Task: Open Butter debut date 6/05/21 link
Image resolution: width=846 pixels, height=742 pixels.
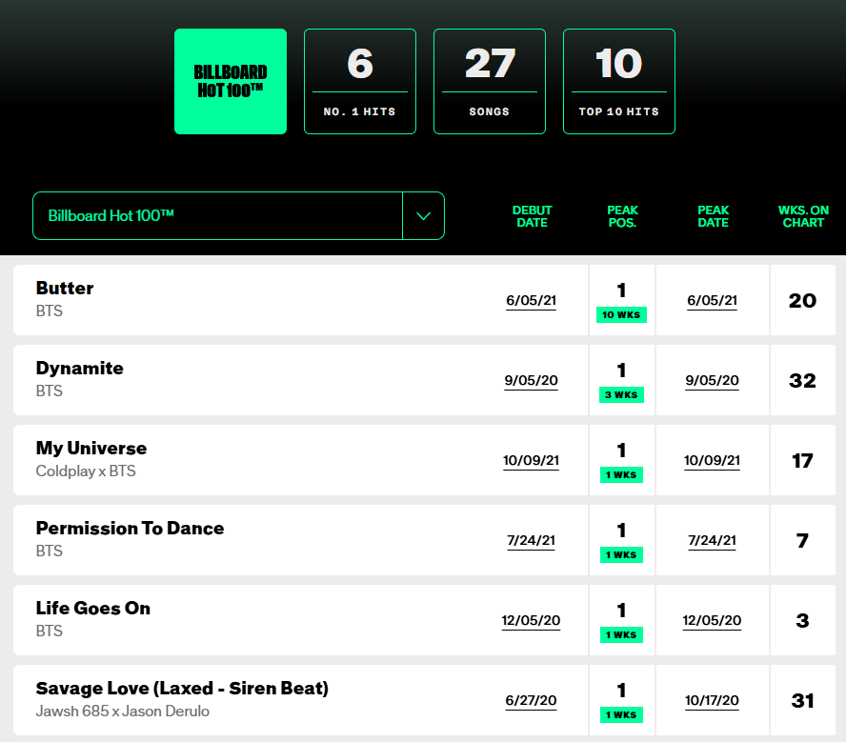Action: coord(531,301)
